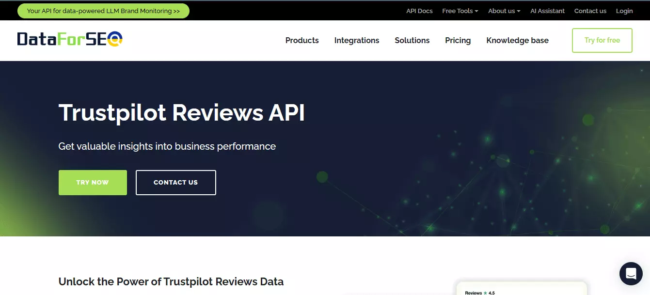650x295 pixels.
Task: Open the Knowledge base menu
Action: (x=517, y=41)
